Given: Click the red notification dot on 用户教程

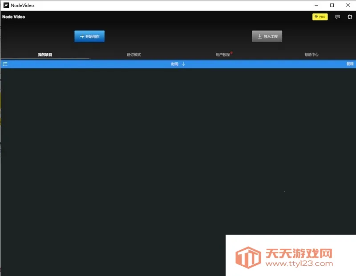Looking at the screenshot, I should (x=232, y=52).
